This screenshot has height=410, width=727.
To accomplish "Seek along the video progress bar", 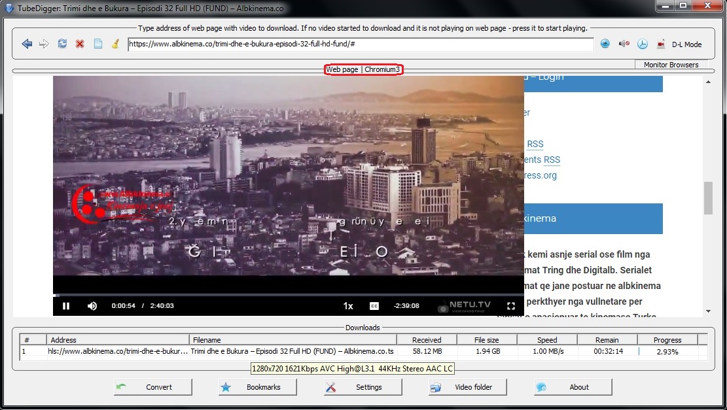I will (289, 295).
